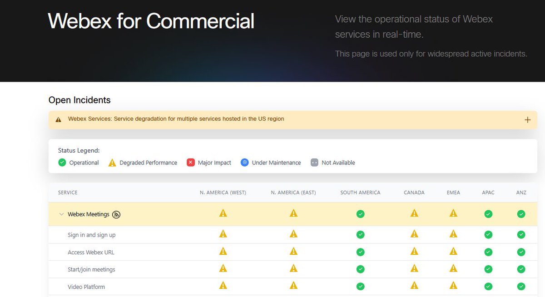The height and width of the screenshot is (297, 545).
Task: Click the CANADA column header
Action: (414, 193)
